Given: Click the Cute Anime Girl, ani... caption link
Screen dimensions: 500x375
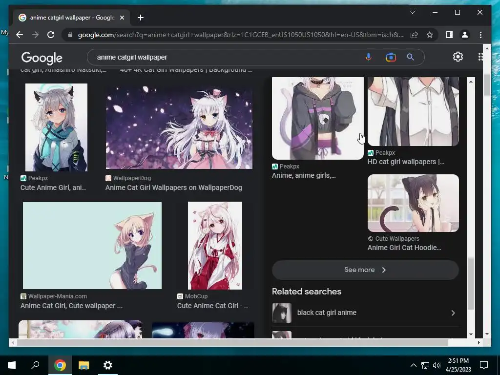Looking at the screenshot, I should tap(53, 187).
